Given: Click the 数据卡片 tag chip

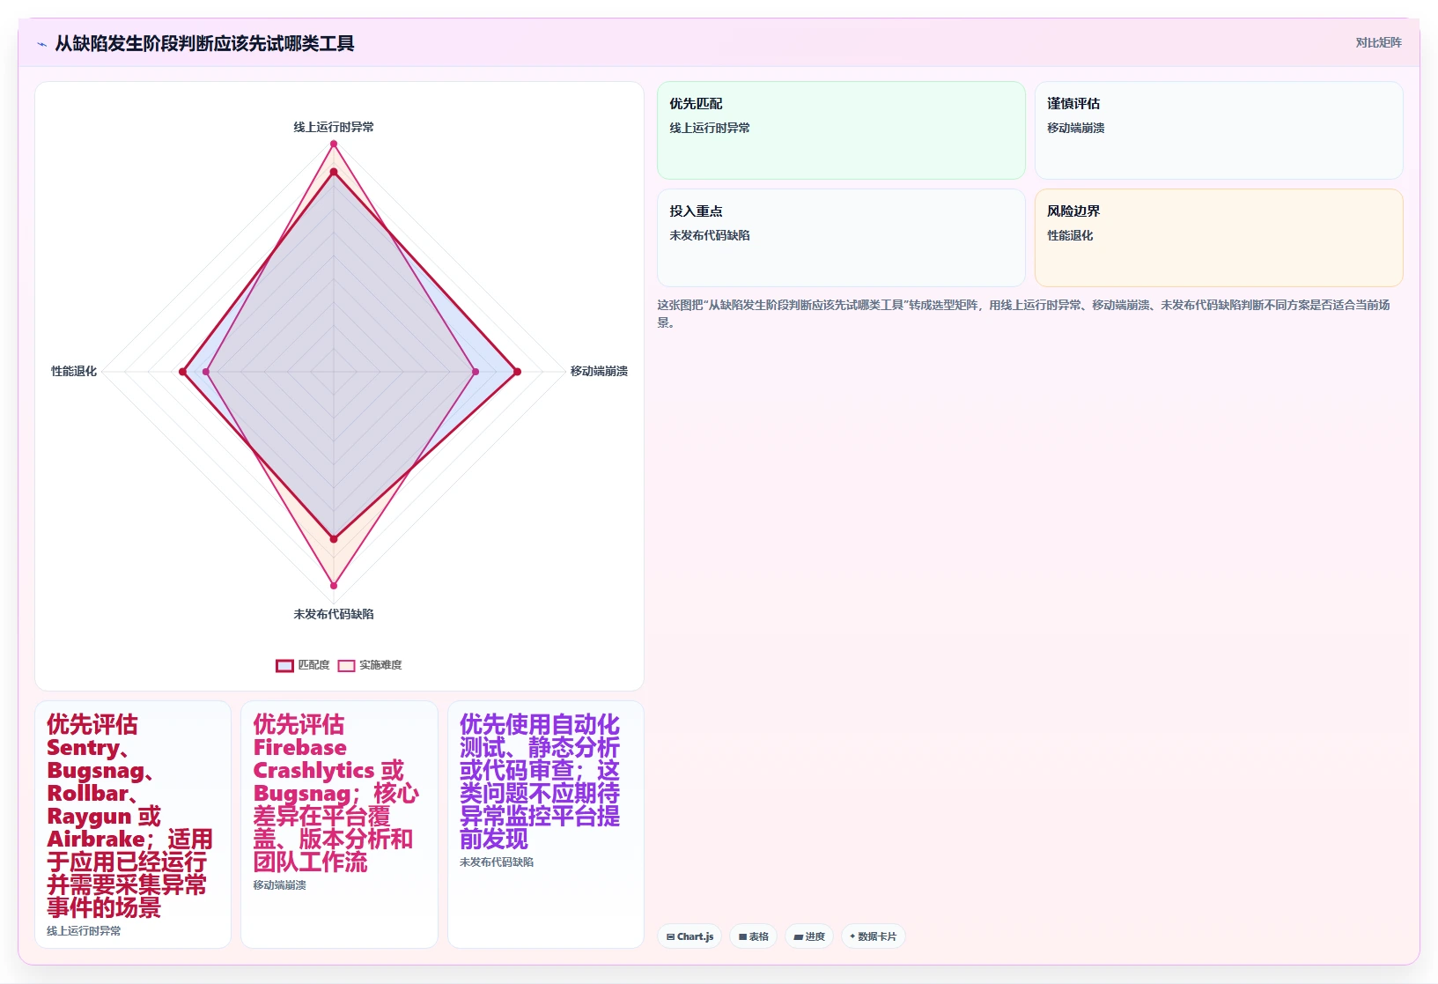Looking at the screenshot, I should coord(873,936).
